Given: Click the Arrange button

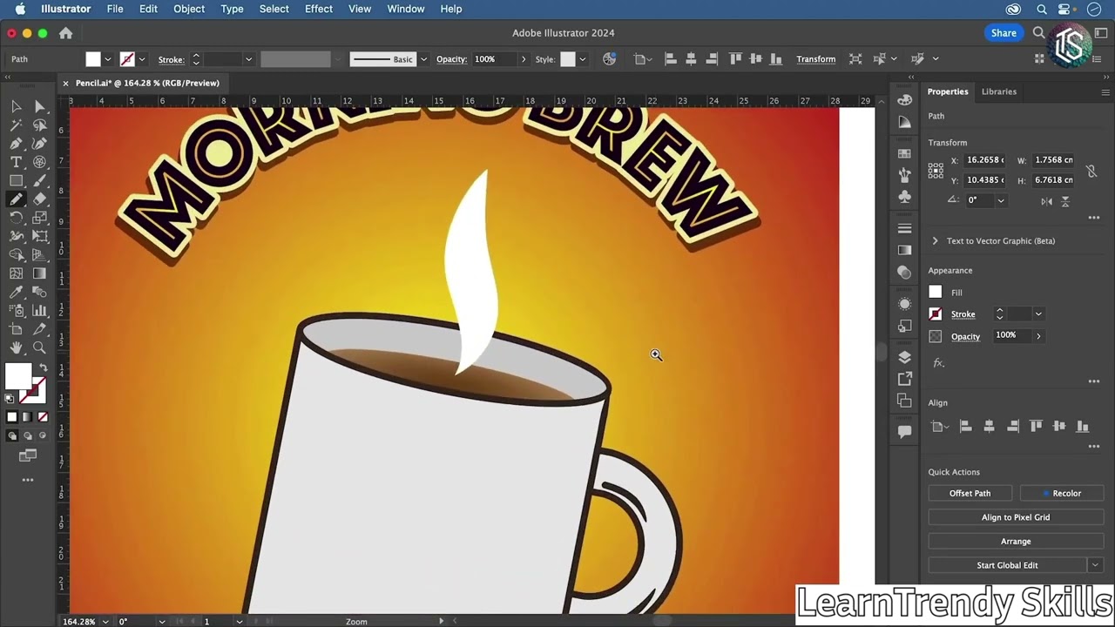Looking at the screenshot, I should pos(1016,542).
